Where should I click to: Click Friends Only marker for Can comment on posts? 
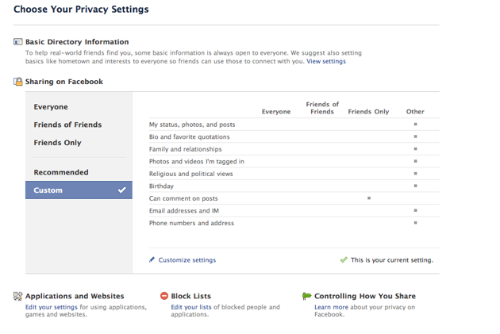[368, 198]
